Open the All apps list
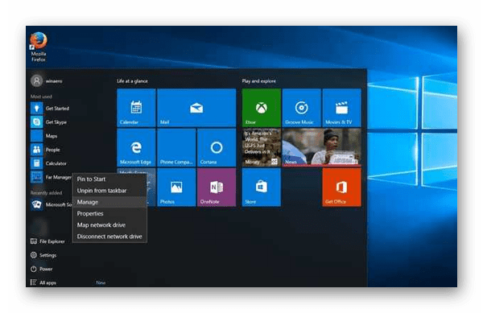Screen dimensions: 483x313 pos(43,282)
